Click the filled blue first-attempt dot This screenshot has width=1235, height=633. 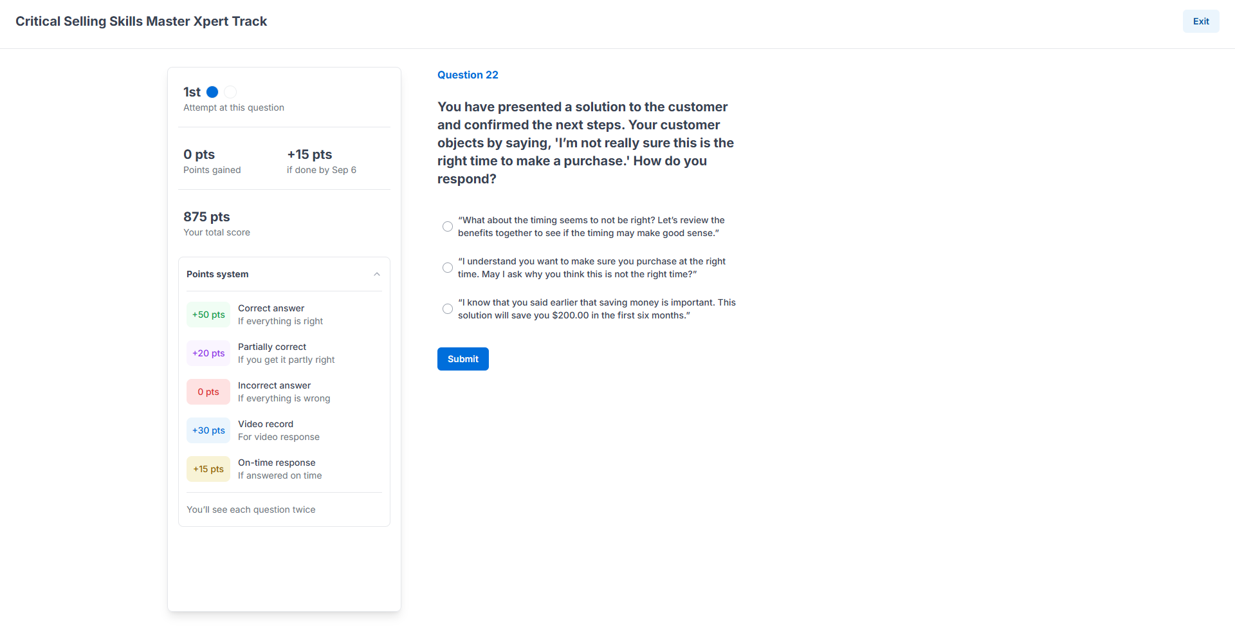(x=212, y=92)
